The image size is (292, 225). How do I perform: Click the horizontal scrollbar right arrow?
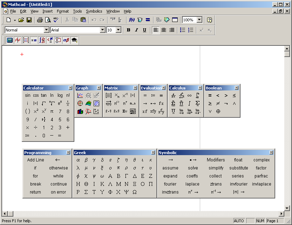point(281,214)
